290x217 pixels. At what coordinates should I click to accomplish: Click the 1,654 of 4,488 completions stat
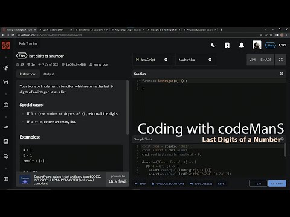tap(74, 64)
